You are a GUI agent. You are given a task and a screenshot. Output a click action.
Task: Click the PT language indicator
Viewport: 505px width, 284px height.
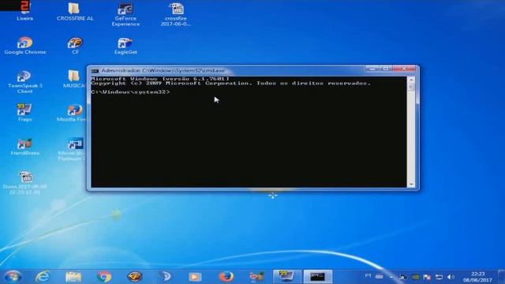[x=368, y=276]
